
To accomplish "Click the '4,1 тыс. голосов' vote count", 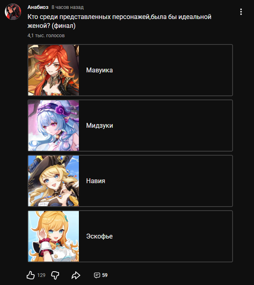I will (46, 36).
